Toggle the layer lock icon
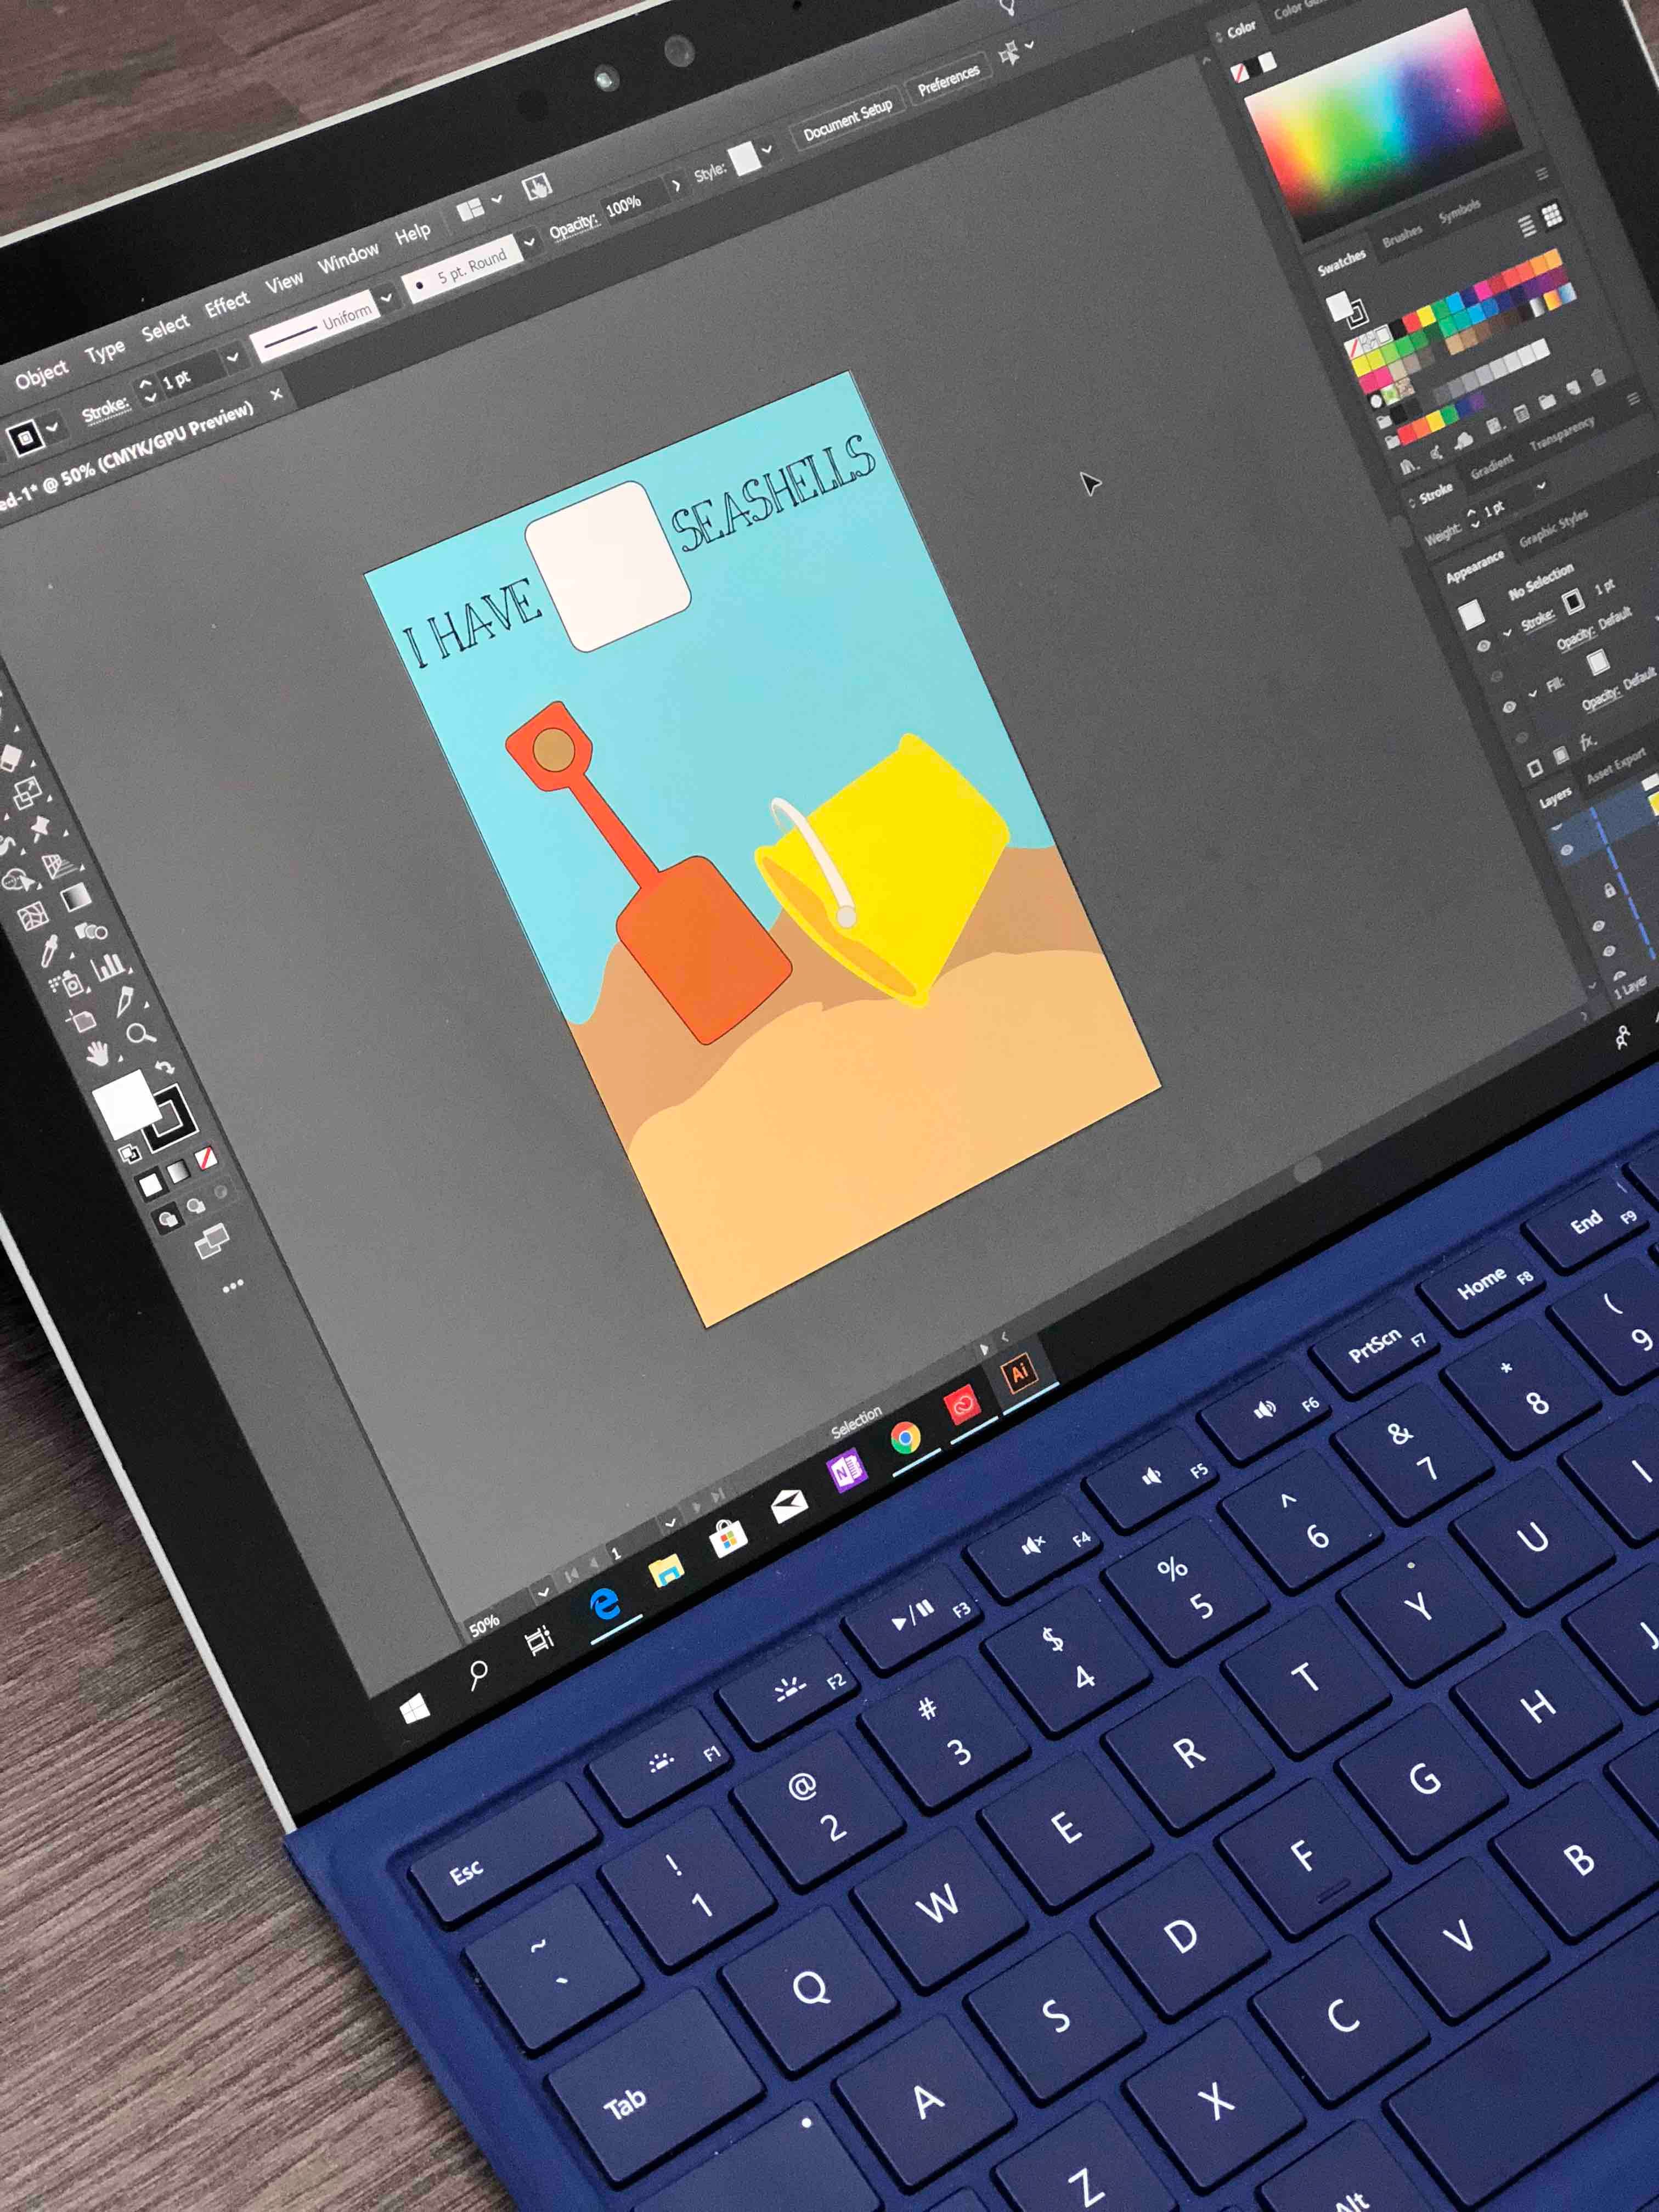1659x2212 pixels. click(x=1609, y=889)
